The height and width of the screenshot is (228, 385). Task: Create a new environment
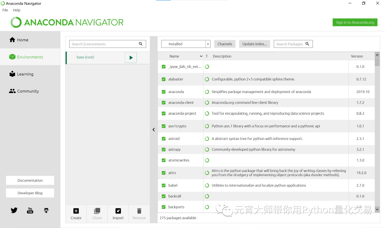[x=76, y=213]
